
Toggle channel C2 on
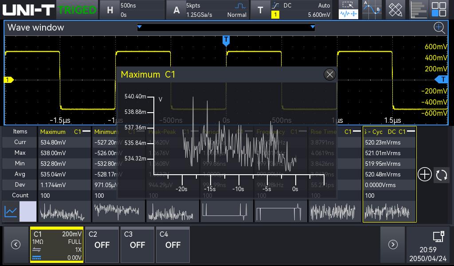102,245
